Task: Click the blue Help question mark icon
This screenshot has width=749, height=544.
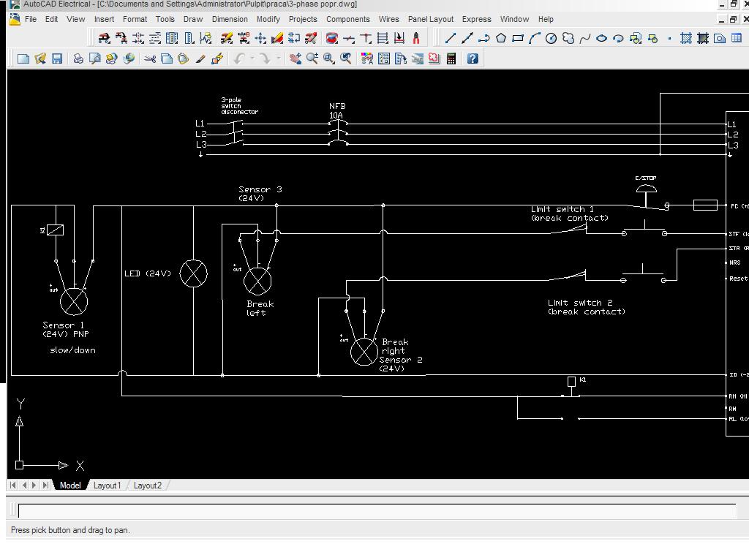Action: tap(473, 58)
